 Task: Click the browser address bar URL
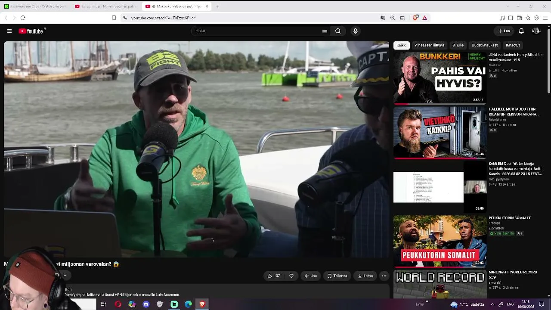[164, 18]
